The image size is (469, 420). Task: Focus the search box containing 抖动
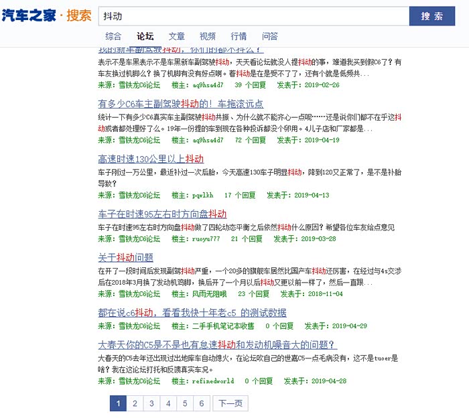pos(254,16)
